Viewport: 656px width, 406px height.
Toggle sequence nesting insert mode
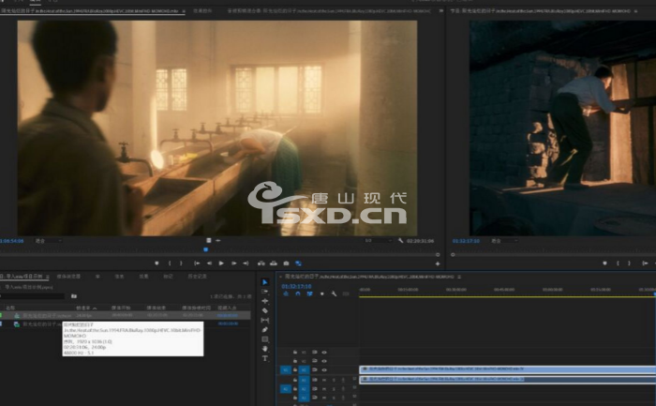(x=286, y=293)
